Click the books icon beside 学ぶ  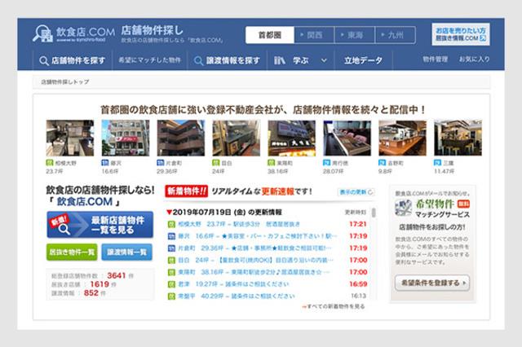(280, 60)
